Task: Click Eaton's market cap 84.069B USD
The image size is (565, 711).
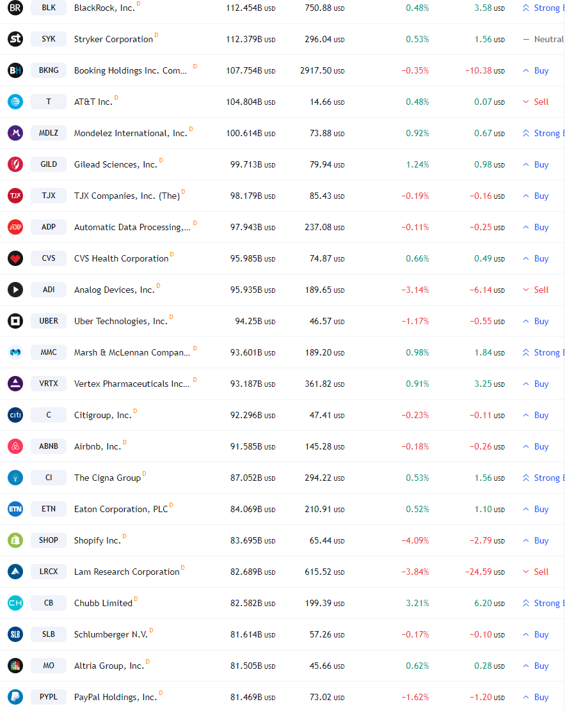Action: coord(253,509)
